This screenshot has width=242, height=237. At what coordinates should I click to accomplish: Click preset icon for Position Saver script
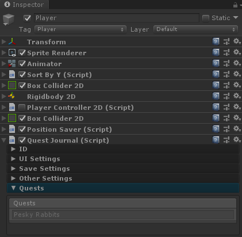click(x=226, y=129)
